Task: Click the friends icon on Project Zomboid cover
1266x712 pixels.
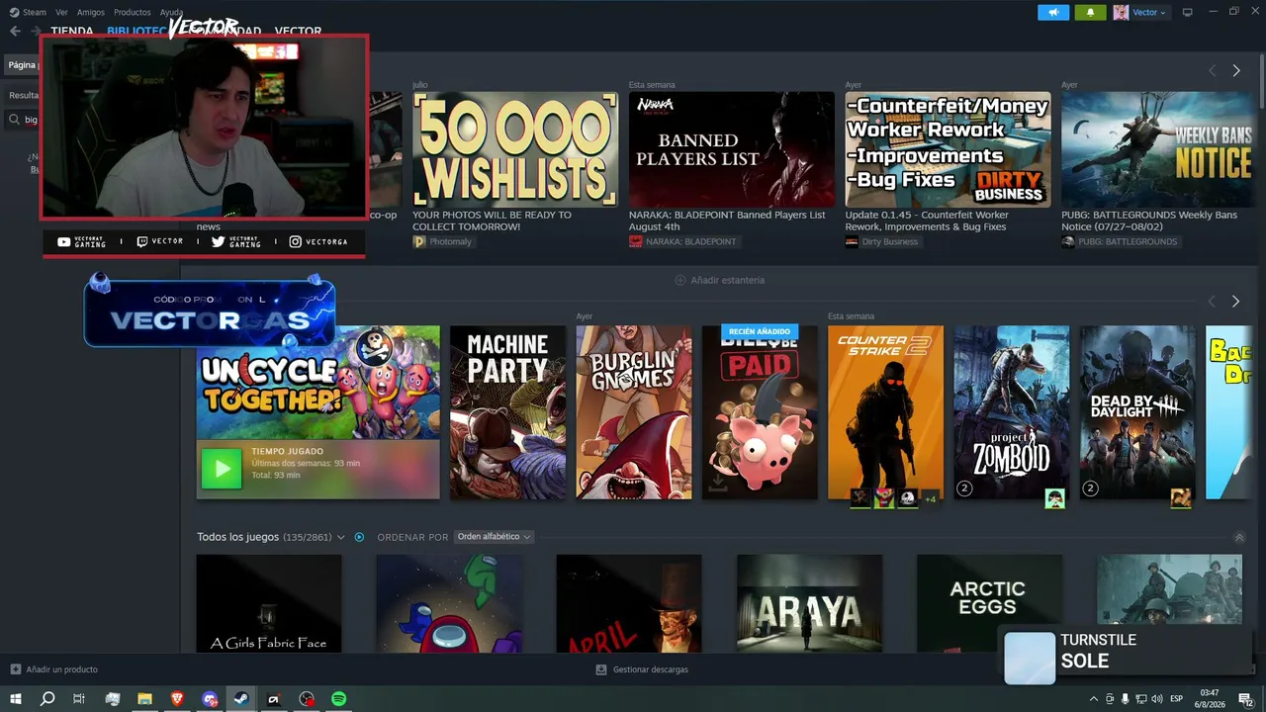Action: point(1056,498)
